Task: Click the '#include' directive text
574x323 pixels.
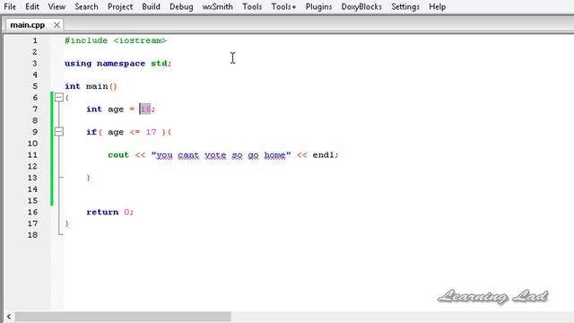Action: (86, 40)
